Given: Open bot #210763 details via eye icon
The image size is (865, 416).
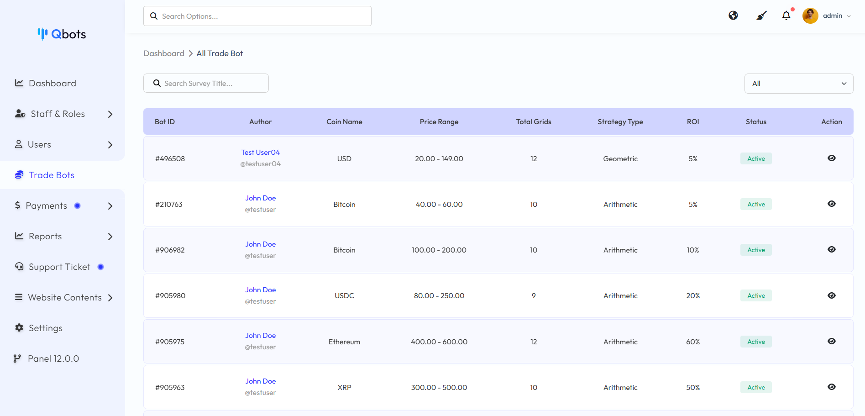Looking at the screenshot, I should (x=831, y=204).
